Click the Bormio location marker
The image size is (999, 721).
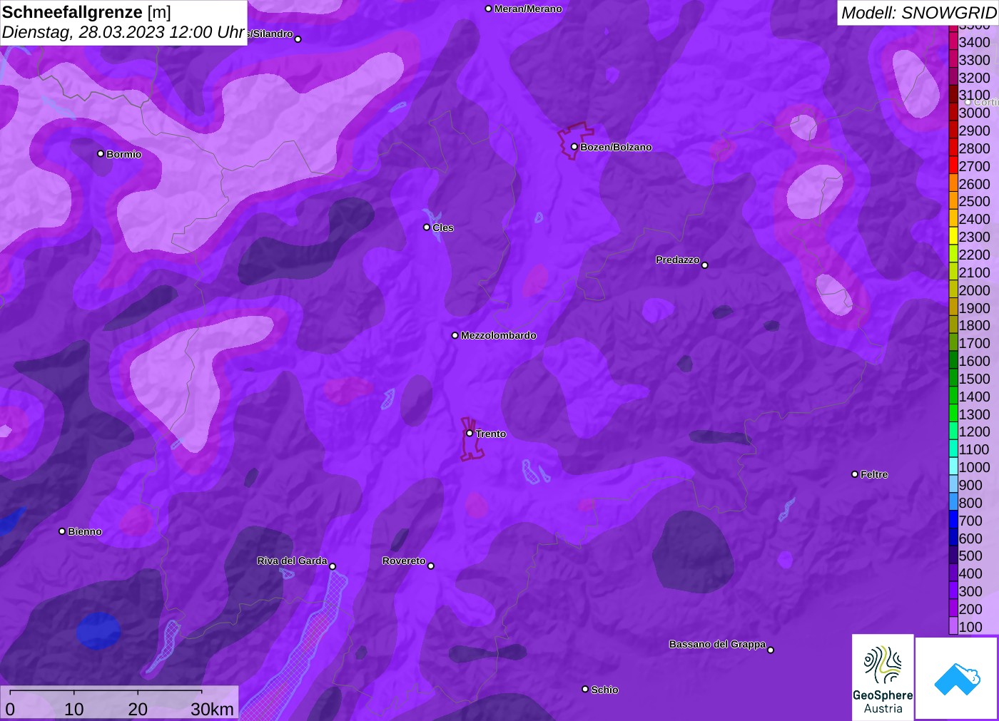[x=101, y=154]
